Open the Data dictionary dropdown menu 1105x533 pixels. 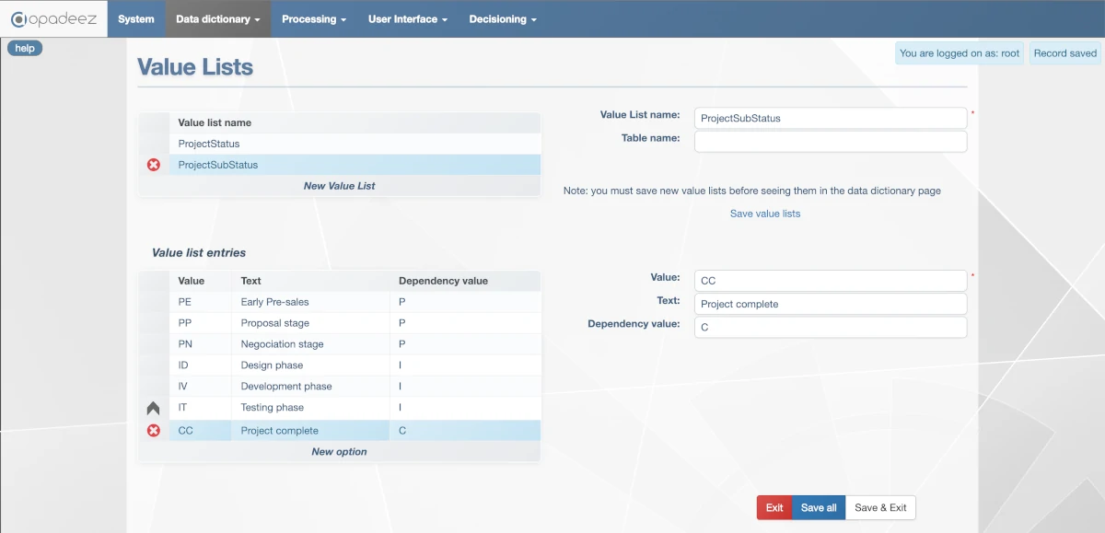[217, 18]
